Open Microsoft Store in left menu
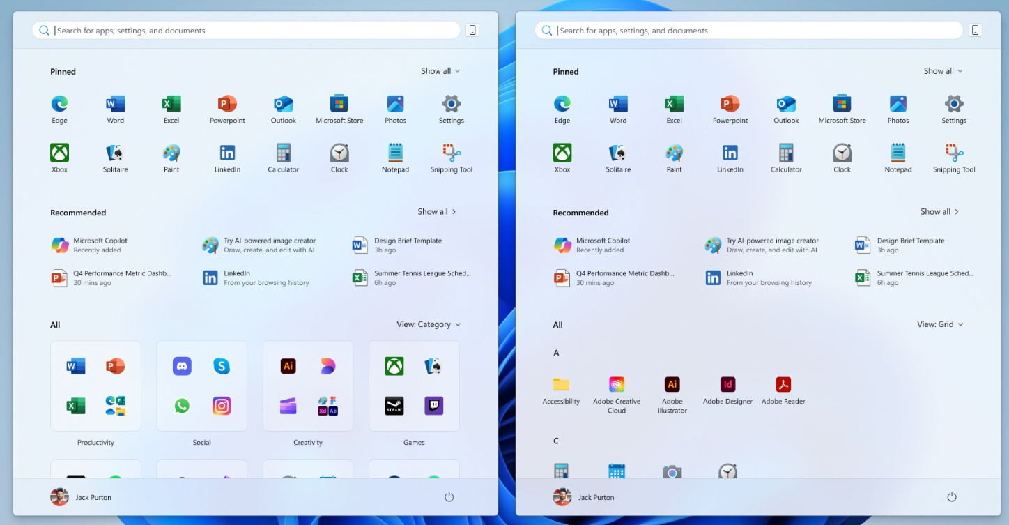Screen dimensions: 1009x525 [339, 109]
